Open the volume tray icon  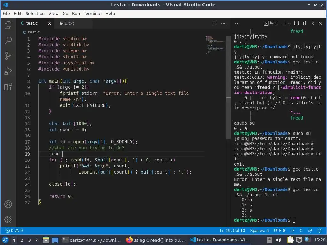point(278,240)
